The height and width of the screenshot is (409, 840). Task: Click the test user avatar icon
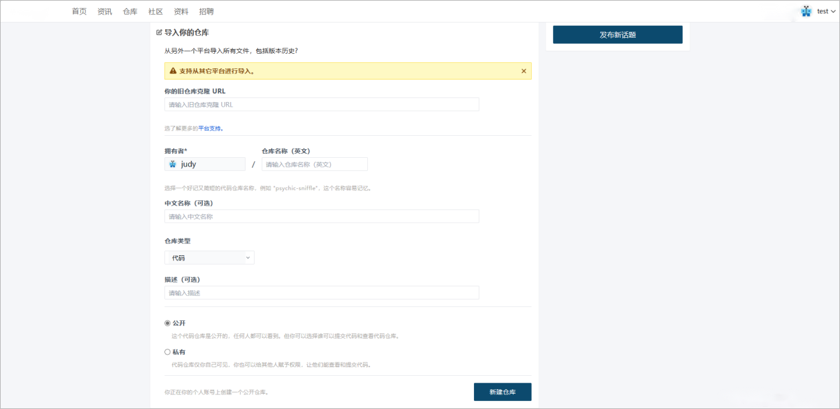click(x=806, y=11)
